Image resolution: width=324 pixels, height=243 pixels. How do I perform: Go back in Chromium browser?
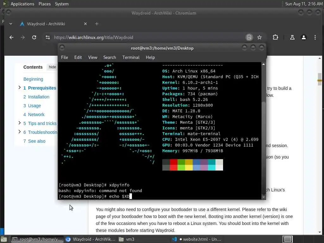[x=11, y=37]
